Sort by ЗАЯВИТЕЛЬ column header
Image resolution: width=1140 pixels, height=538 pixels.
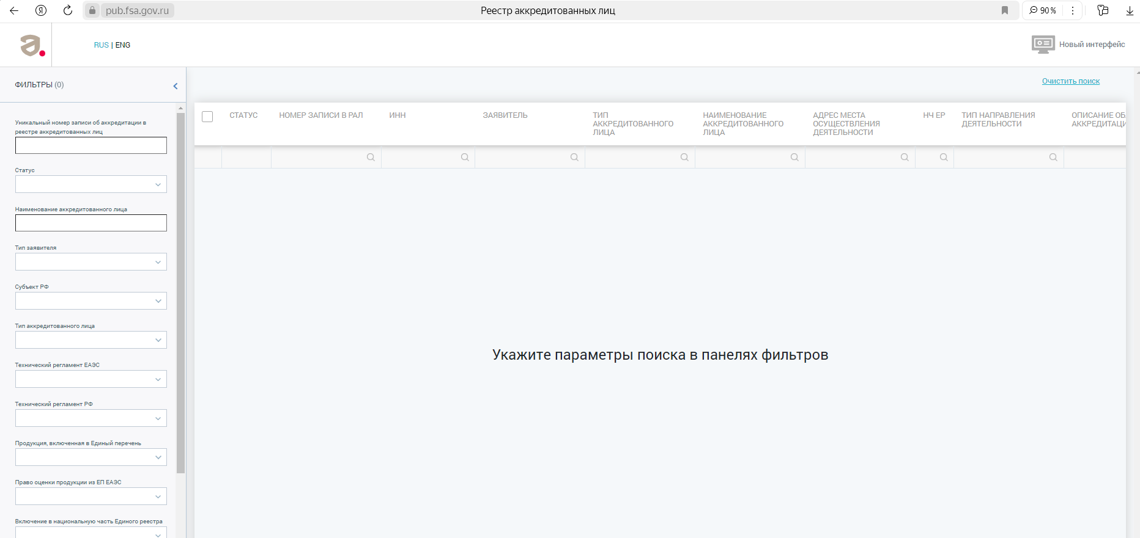[505, 115]
